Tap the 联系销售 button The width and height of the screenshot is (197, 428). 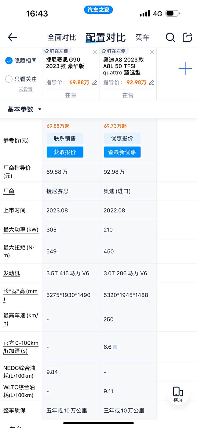click(x=65, y=138)
